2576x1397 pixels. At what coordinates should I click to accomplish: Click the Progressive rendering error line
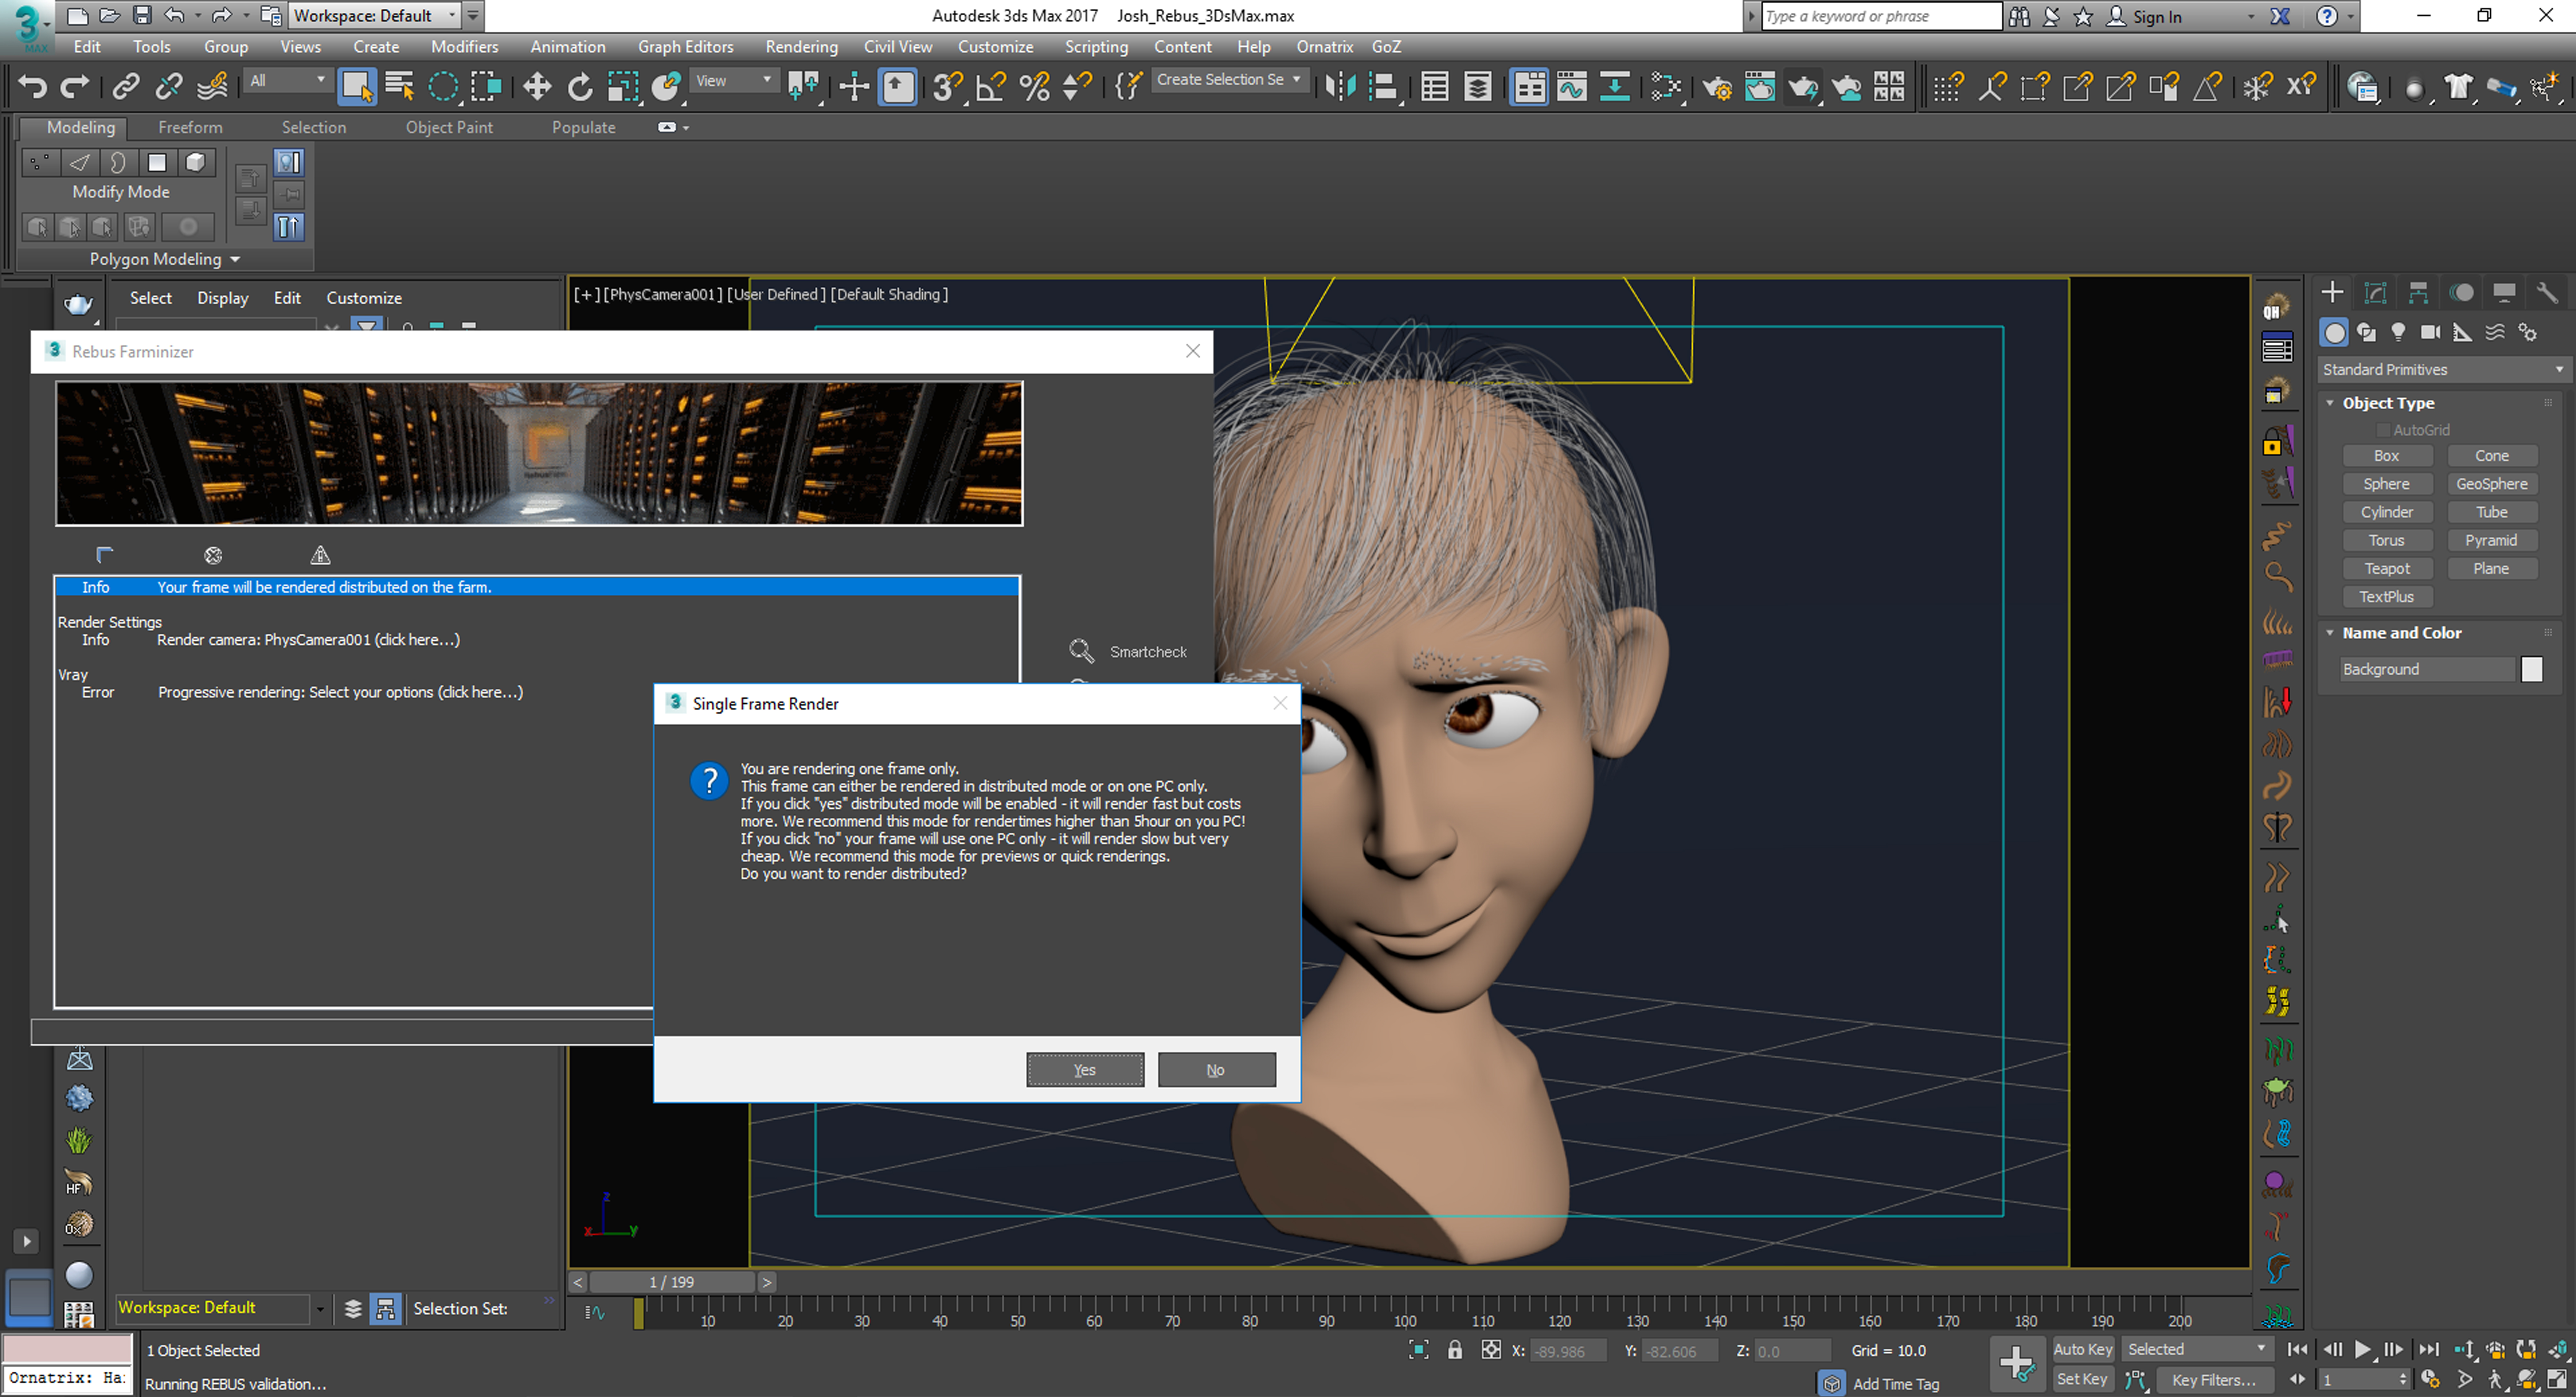point(340,692)
